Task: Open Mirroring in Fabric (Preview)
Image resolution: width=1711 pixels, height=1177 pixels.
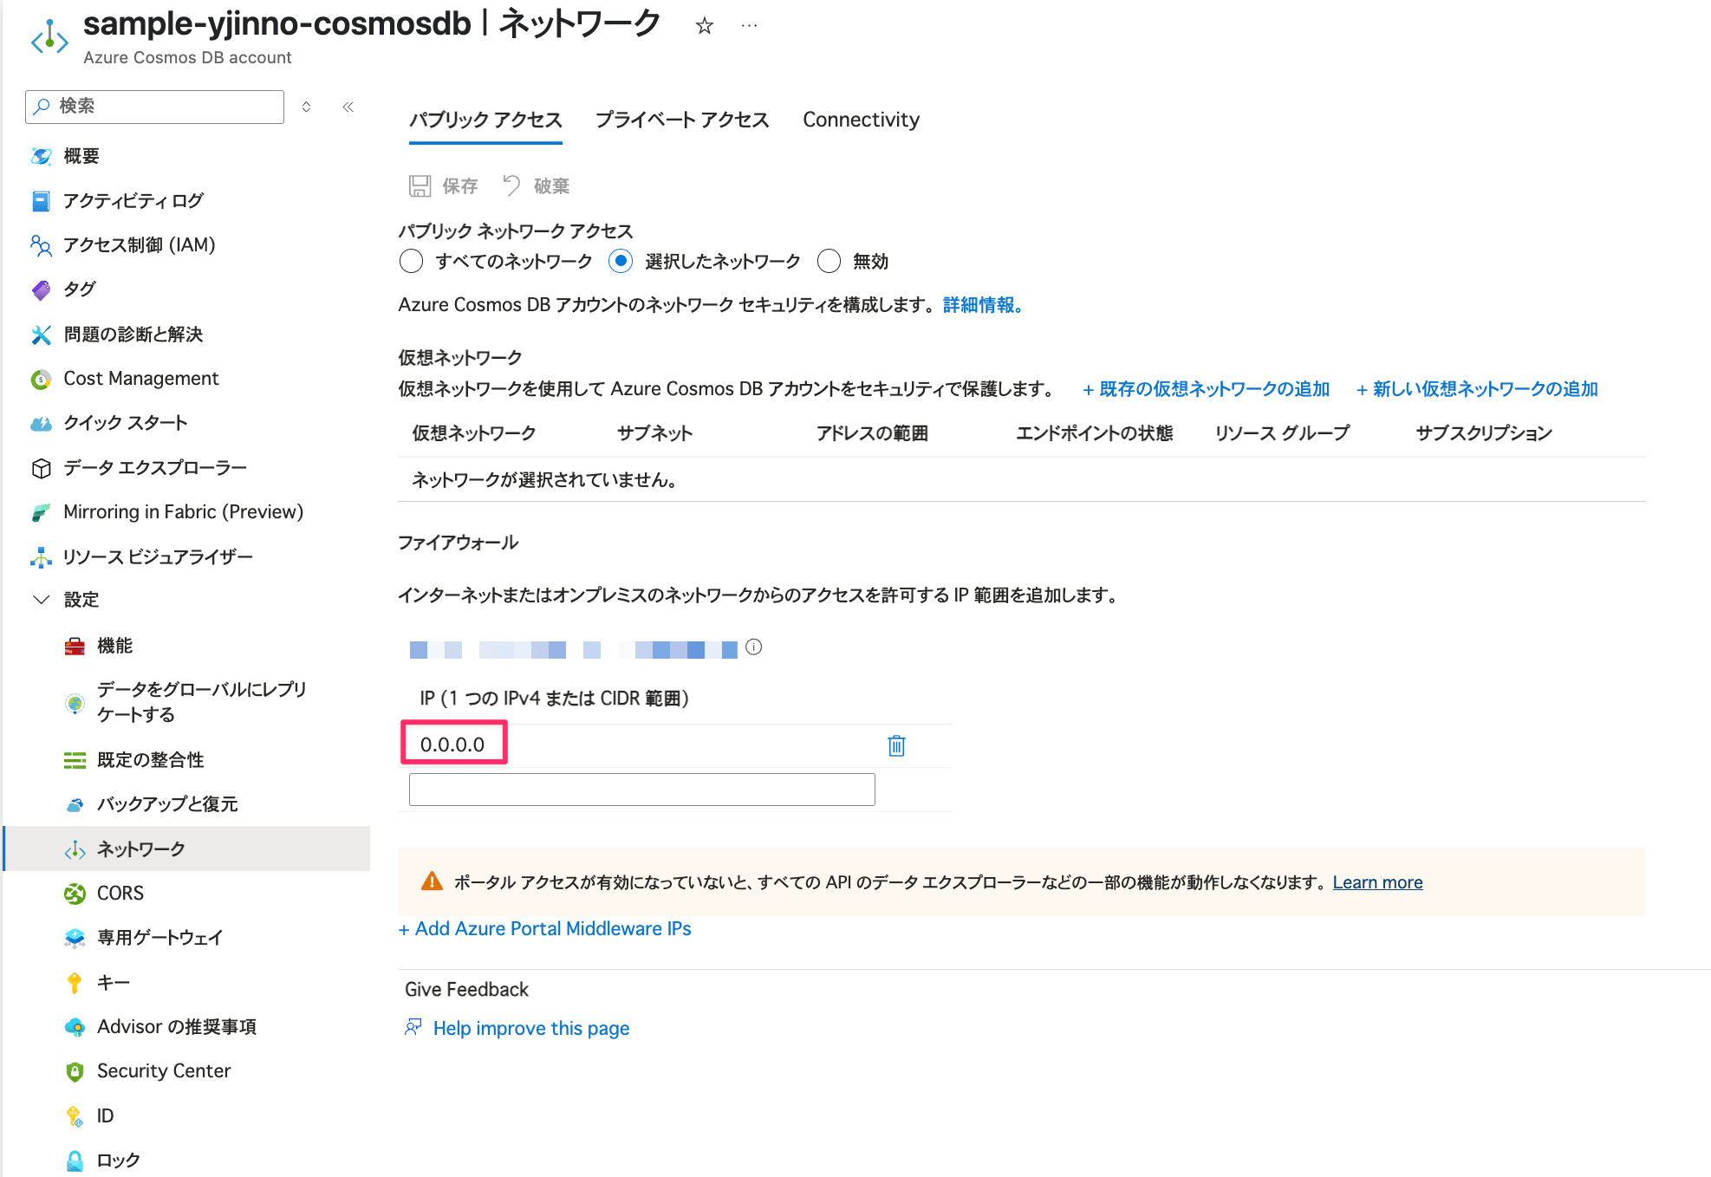Action: click(x=183, y=512)
